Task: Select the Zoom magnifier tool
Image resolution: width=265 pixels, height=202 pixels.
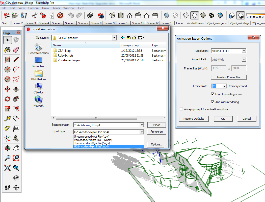Action: pyautogui.click(x=7, y=158)
